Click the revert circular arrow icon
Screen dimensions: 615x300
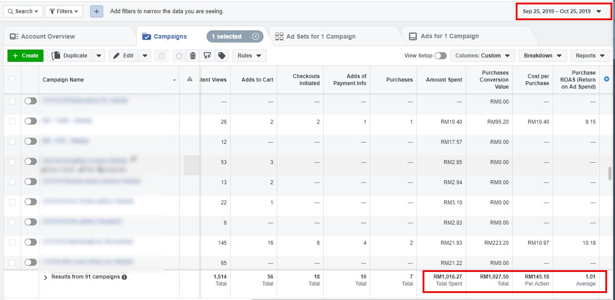pos(179,56)
